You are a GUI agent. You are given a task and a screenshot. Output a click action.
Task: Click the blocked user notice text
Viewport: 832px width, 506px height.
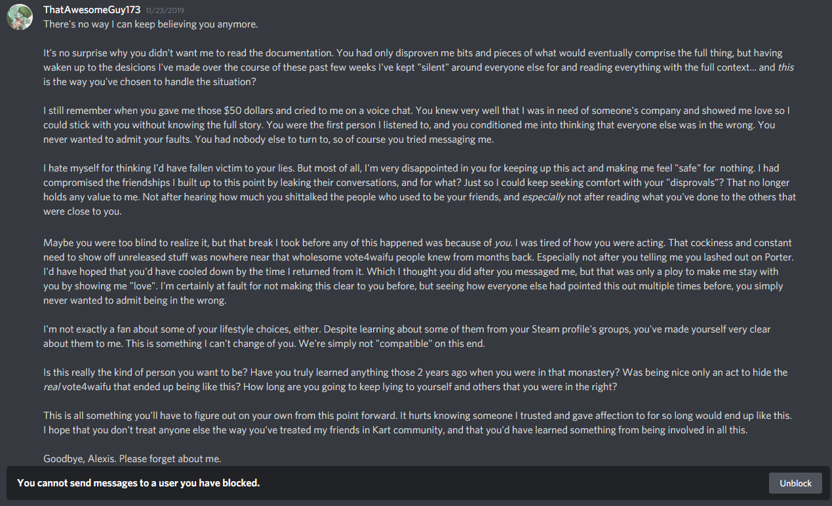138,483
